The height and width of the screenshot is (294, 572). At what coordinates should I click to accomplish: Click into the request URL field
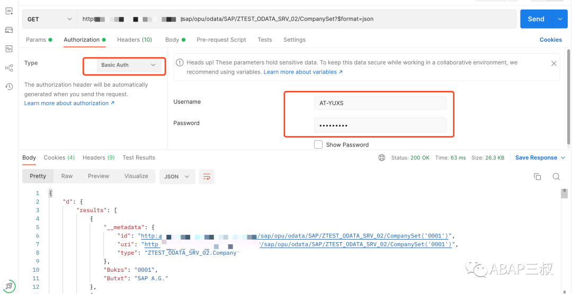pos(297,19)
